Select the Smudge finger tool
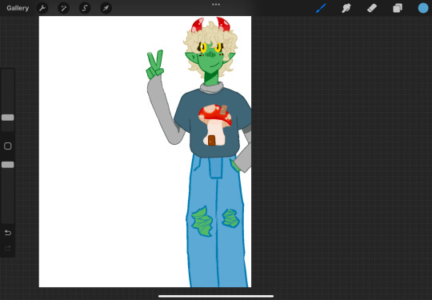Image resolution: width=432 pixels, height=300 pixels. tap(346, 8)
